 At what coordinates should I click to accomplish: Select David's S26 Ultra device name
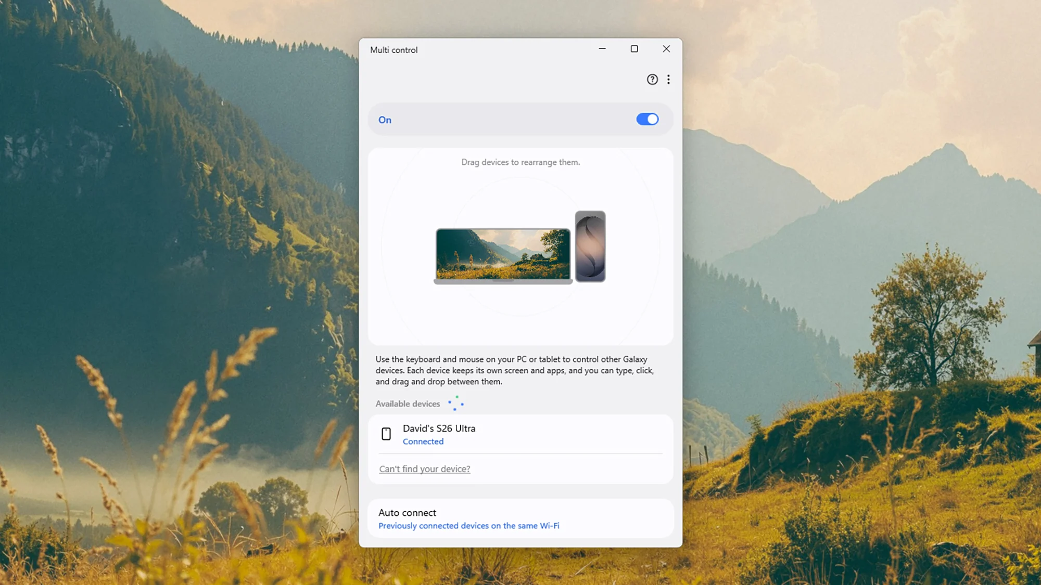click(x=439, y=428)
